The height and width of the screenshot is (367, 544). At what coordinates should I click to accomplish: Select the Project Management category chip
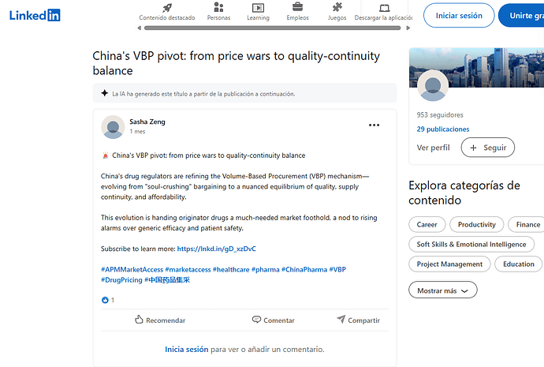tap(449, 264)
